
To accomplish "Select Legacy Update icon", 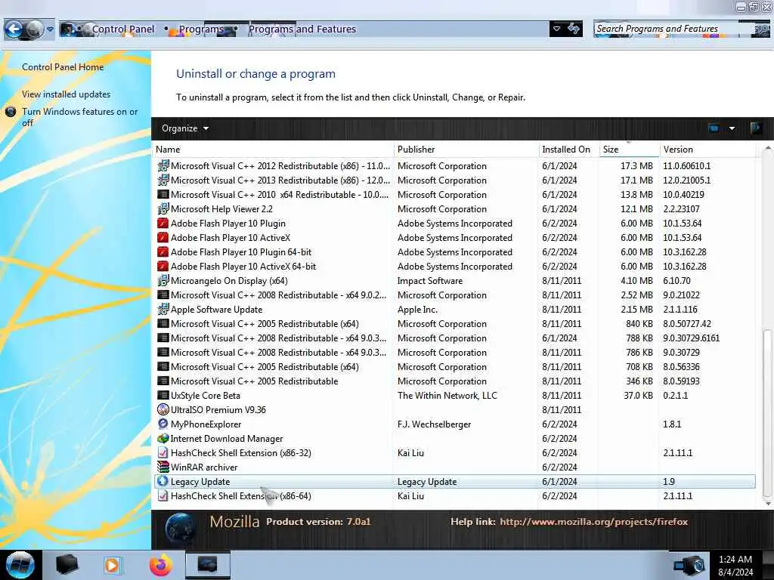I will [163, 481].
